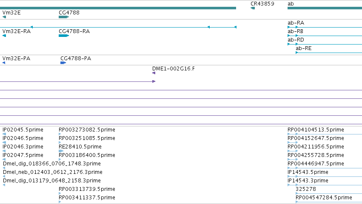Screen dimensions: 362x204
Task: Select IP02046.3prime feature
Action: click(x=23, y=147)
